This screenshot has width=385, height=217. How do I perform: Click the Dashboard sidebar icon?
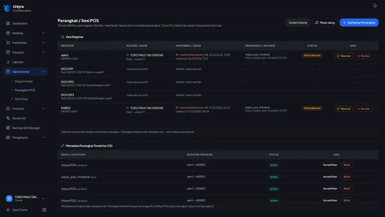[8, 23]
